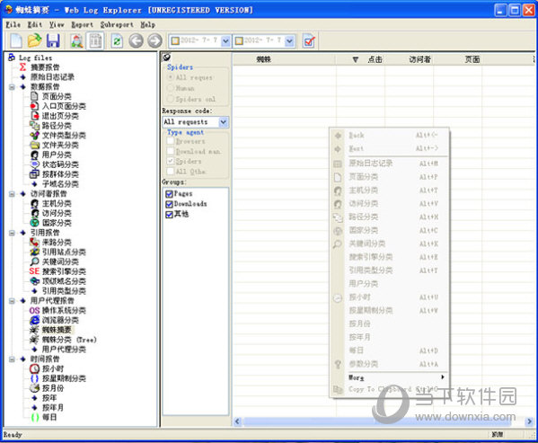This screenshot has width=538, height=443.
Task: Open the Report menu
Action: [82, 24]
